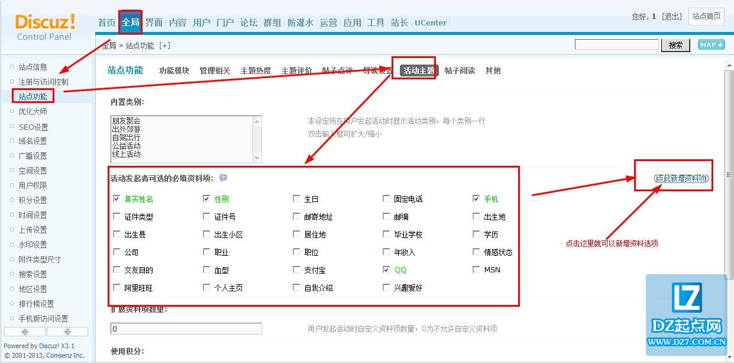Select the 帖子阅读 tab
734x363 pixels.
click(x=460, y=70)
